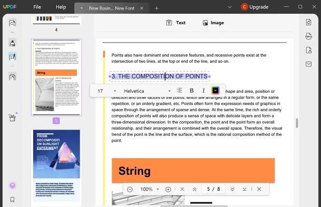Add a new tab with plus button
The image size is (321, 207).
pos(156,8)
